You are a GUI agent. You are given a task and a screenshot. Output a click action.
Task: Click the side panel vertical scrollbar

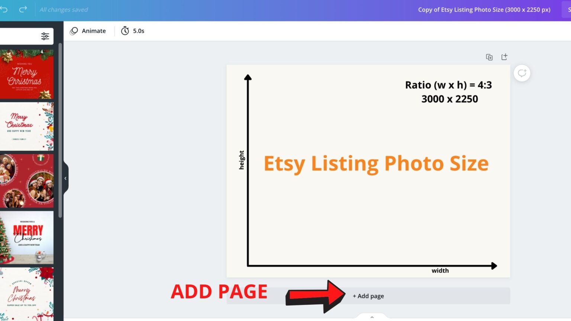pyautogui.click(x=60, y=130)
